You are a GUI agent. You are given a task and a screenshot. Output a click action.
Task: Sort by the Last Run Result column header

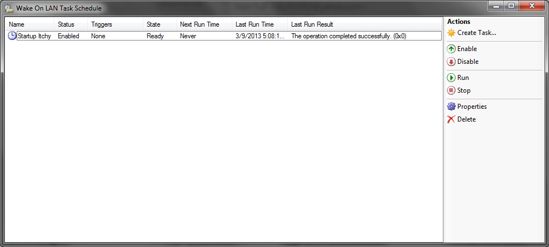pyautogui.click(x=364, y=24)
